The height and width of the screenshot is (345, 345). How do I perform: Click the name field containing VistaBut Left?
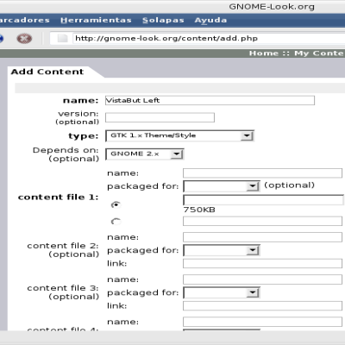tap(210, 100)
